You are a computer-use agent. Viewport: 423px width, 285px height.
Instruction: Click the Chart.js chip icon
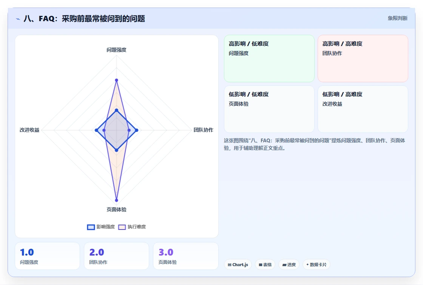[230, 265]
